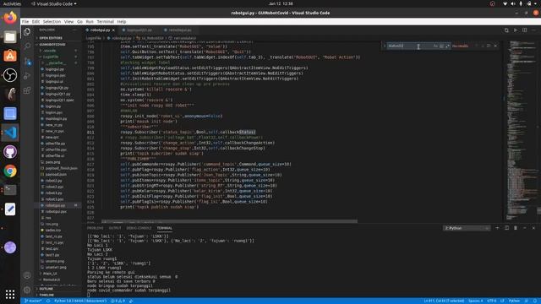Open terminal selector dropdown '2: Python'
This screenshot has width=541, height=304.
[467, 228]
